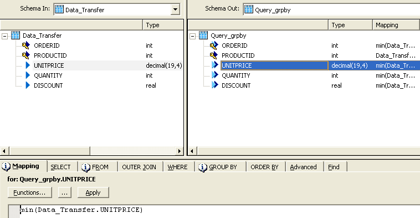Select ORDERID in Schema In
The height and width of the screenshot is (218, 420).
(x=47, y=45)
